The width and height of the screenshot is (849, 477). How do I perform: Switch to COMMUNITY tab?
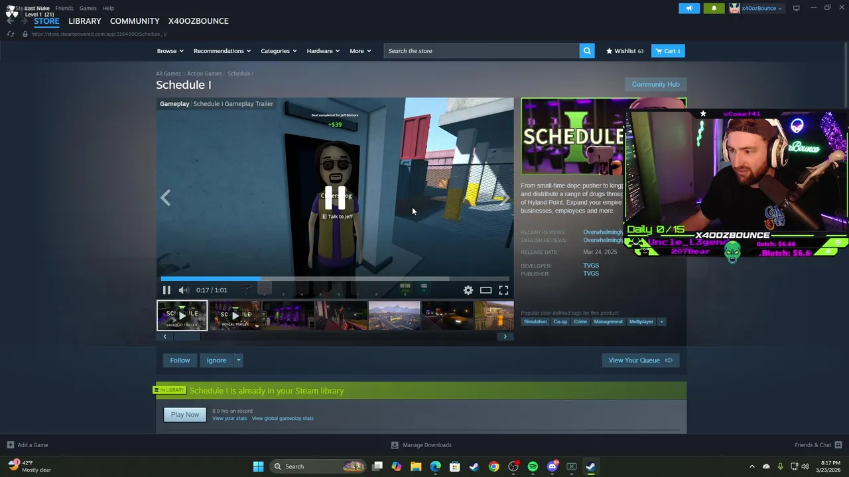135,21
